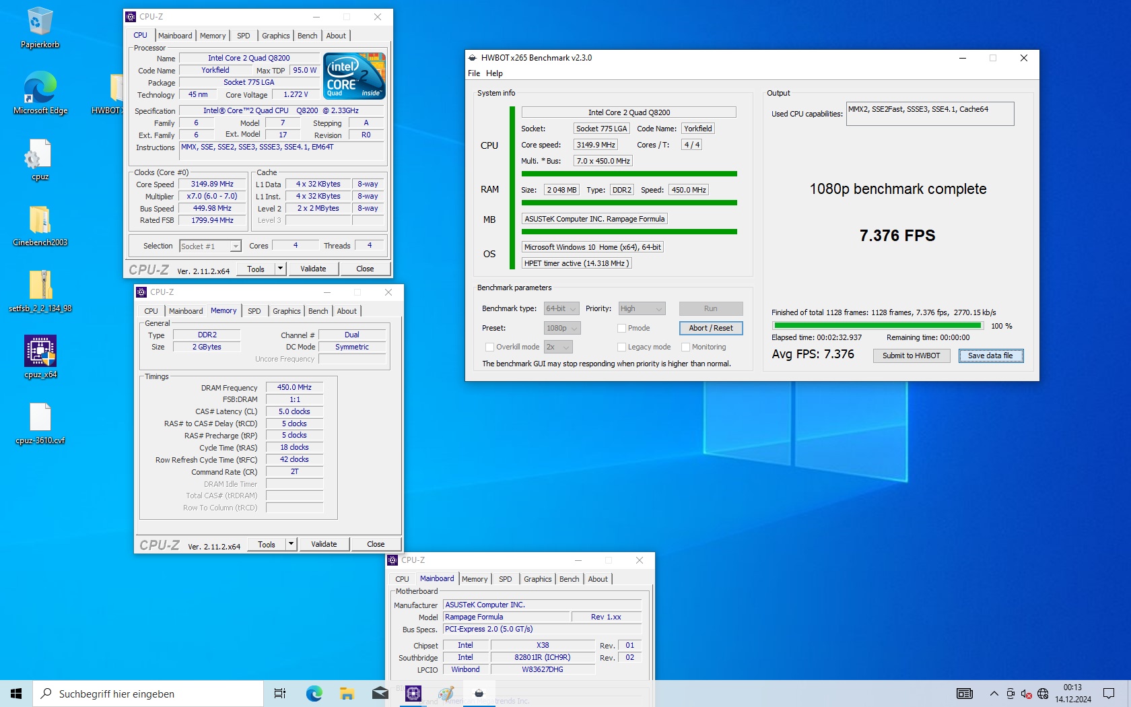Switch to Bench tab in CPU window
The height and width of the screenshot is (707, 1131).
(x=307, y=36)
